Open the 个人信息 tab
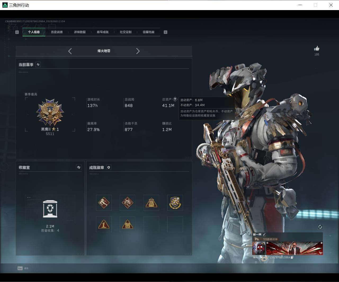 (34, 32)
